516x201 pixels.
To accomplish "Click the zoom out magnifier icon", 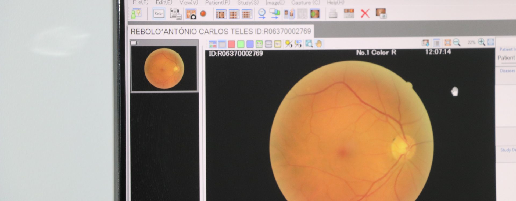I will (x=457, y=42).
